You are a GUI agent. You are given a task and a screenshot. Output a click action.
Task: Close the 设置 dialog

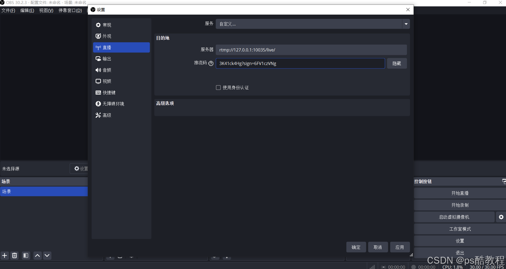point(408,10)
